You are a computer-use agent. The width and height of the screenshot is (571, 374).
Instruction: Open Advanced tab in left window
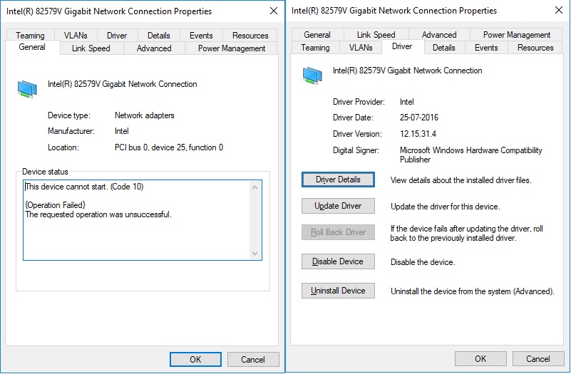pyautogui.click(x=154, y=48)
